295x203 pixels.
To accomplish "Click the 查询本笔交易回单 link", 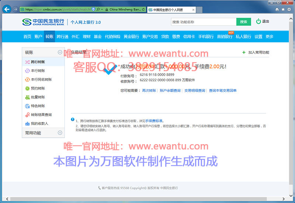I will [223, 90].
